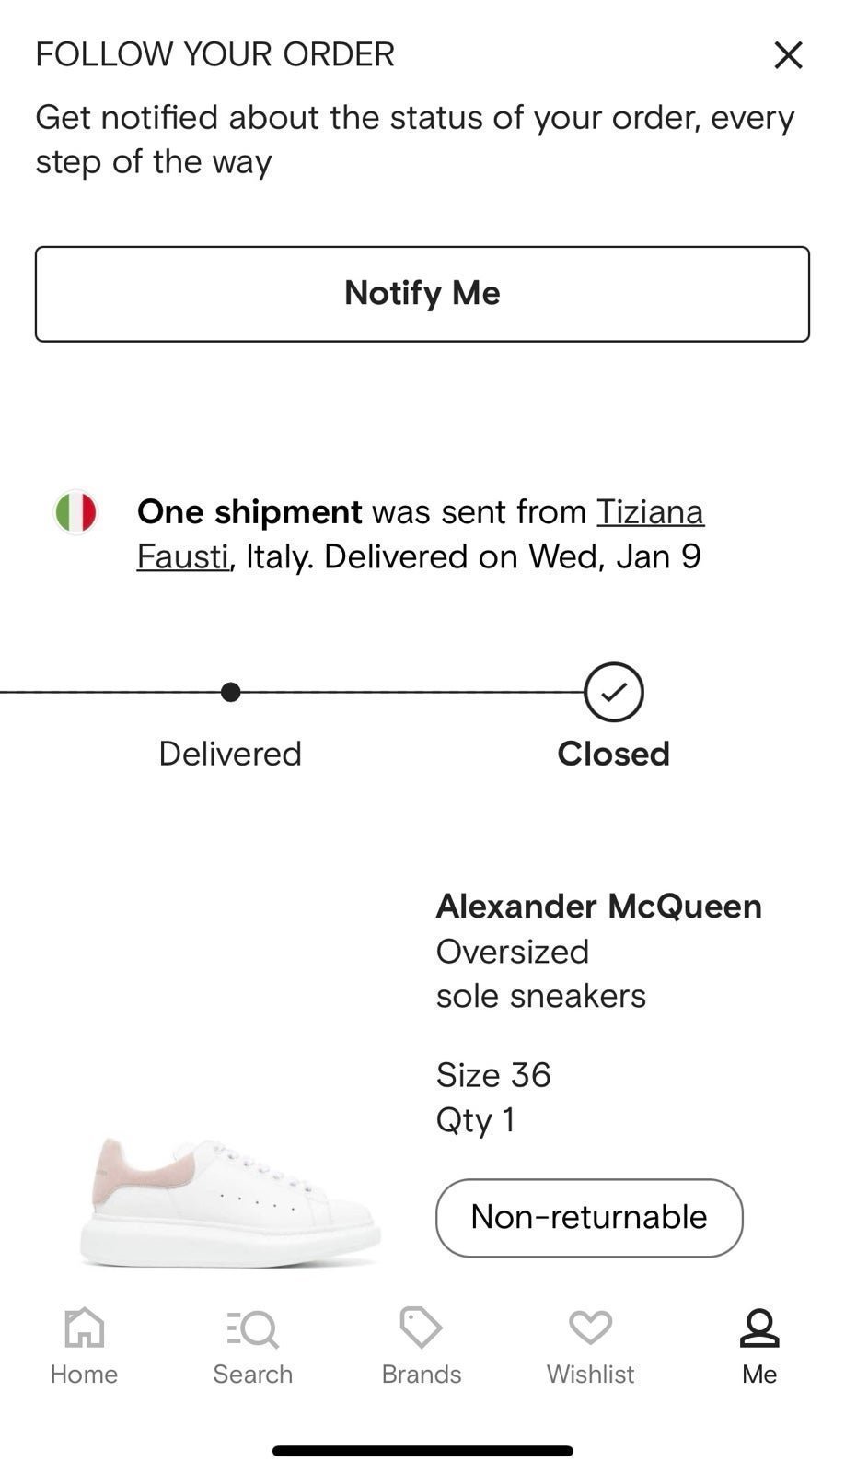Tap the Italian flag icon
The width and height of the screenshot is (845, 1474).
tap(75, 512)
